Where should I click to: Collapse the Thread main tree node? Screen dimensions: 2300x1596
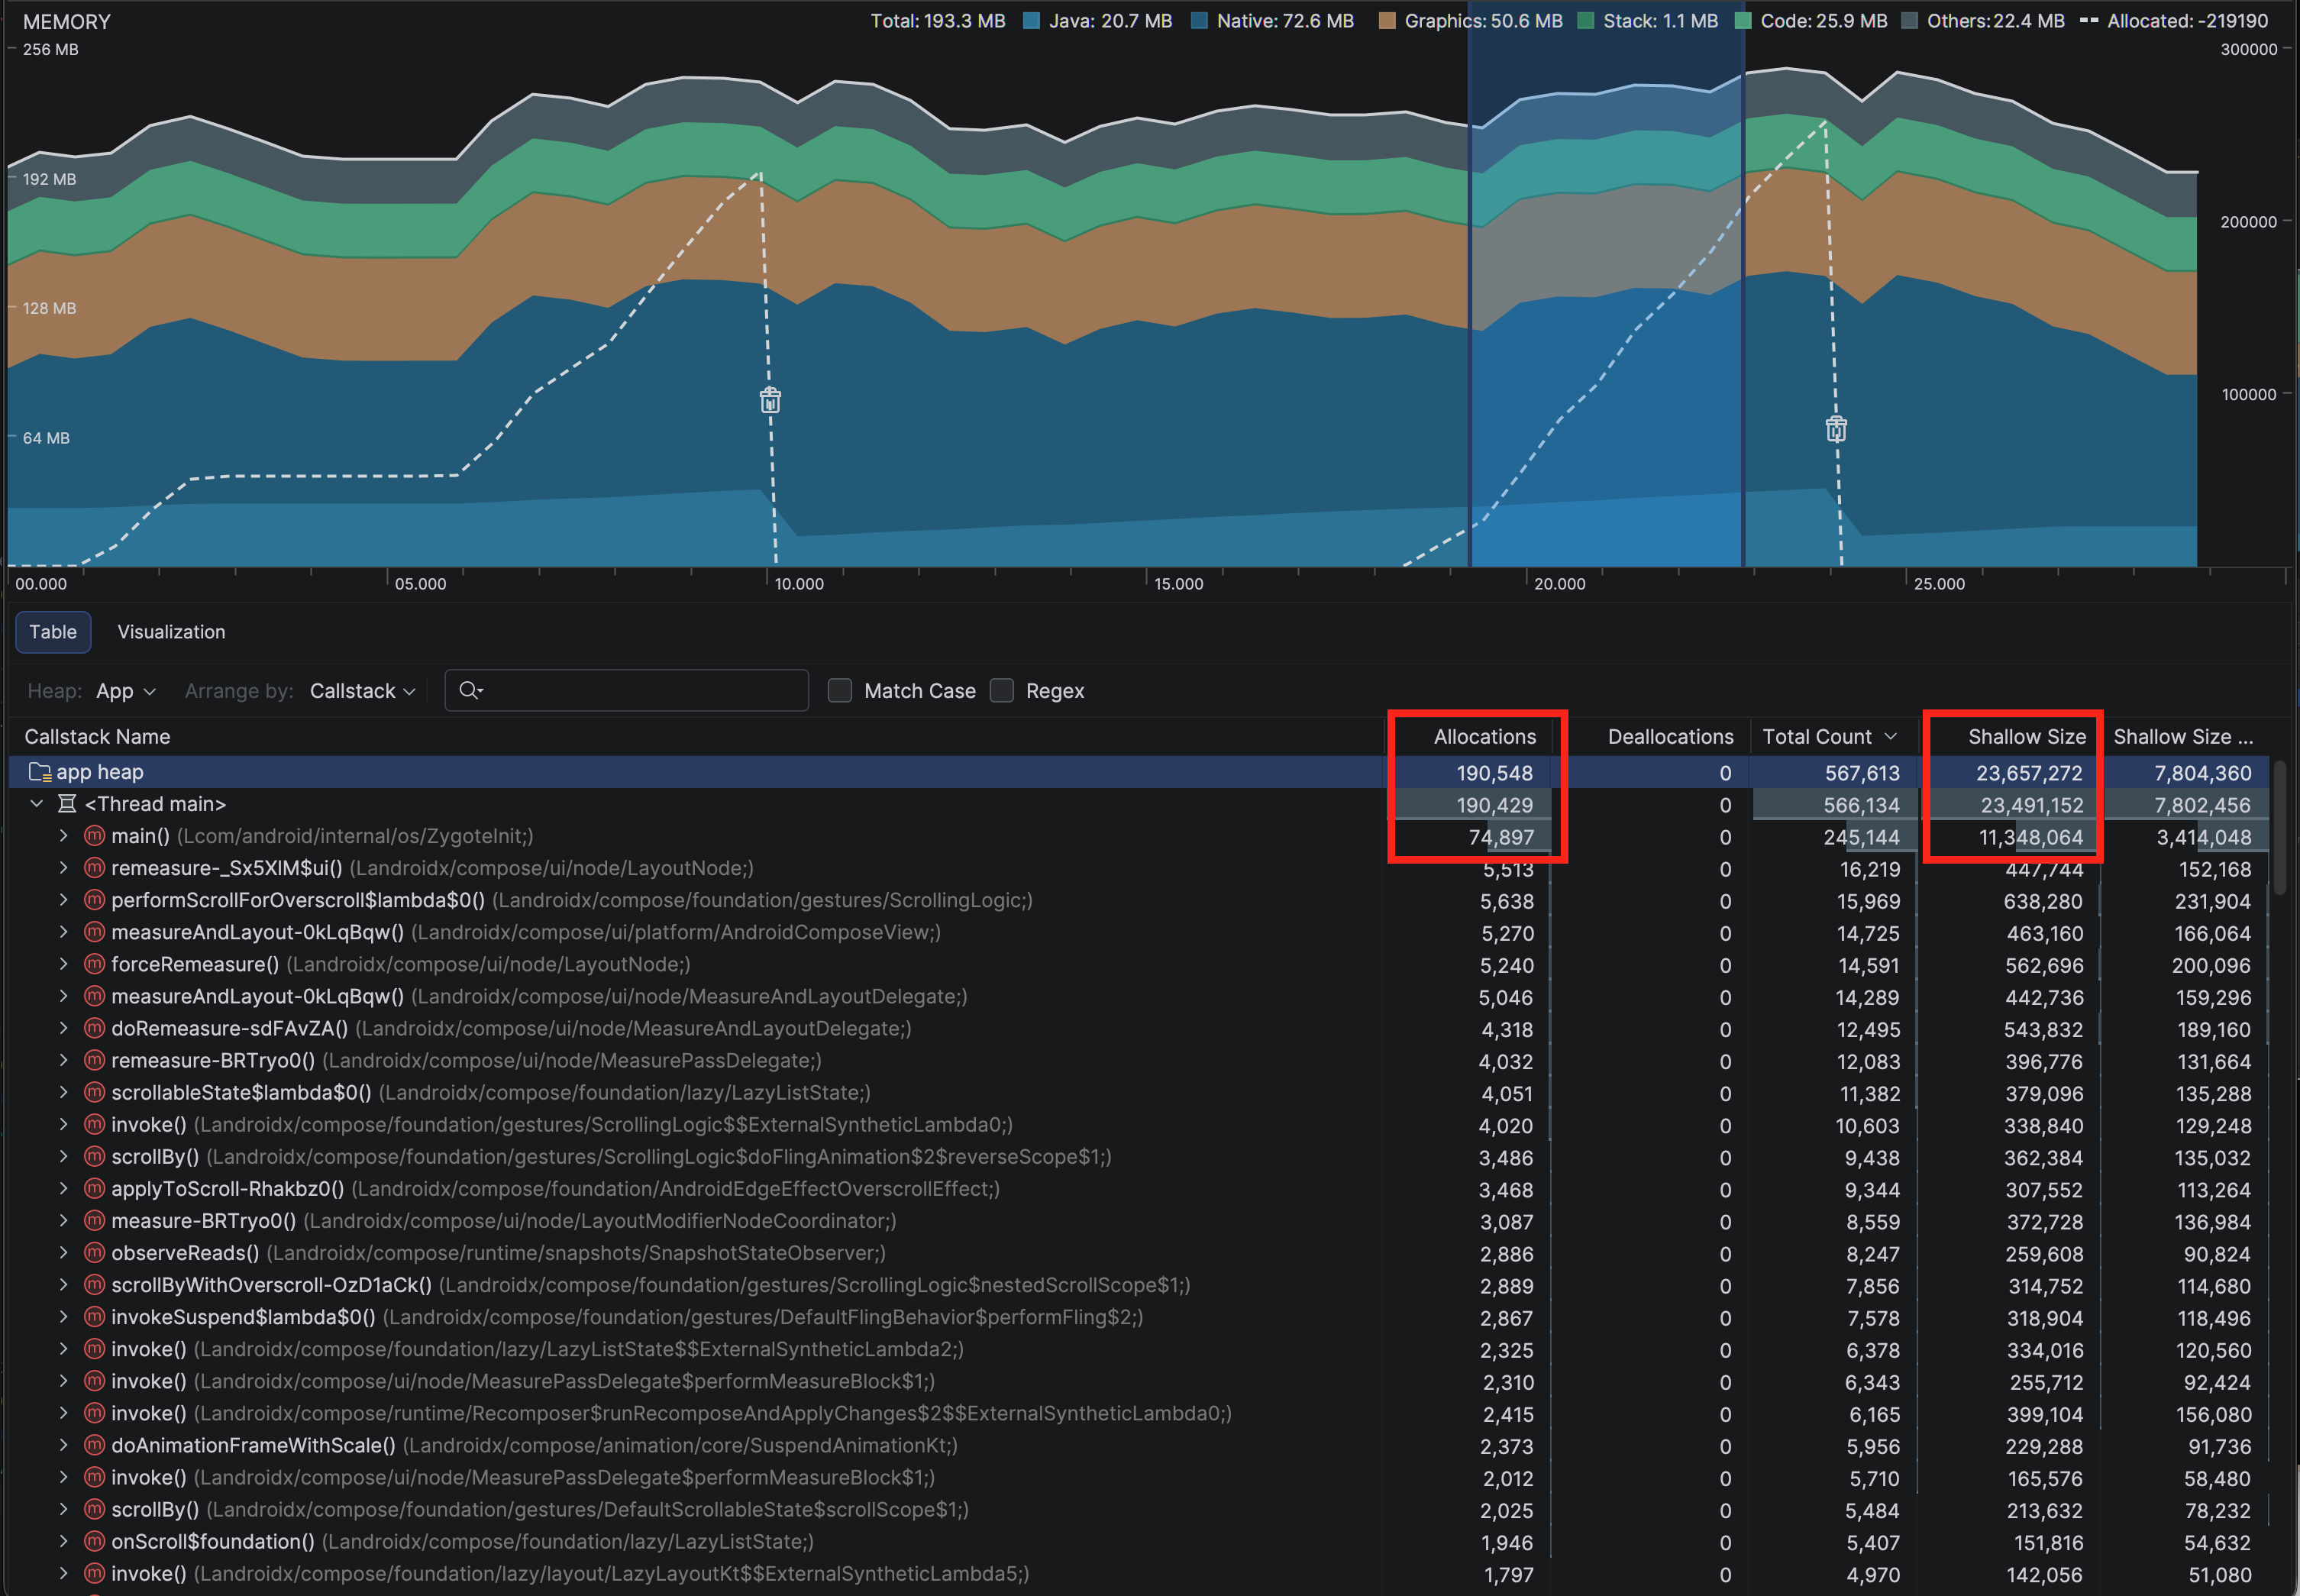tap(37, 804)
